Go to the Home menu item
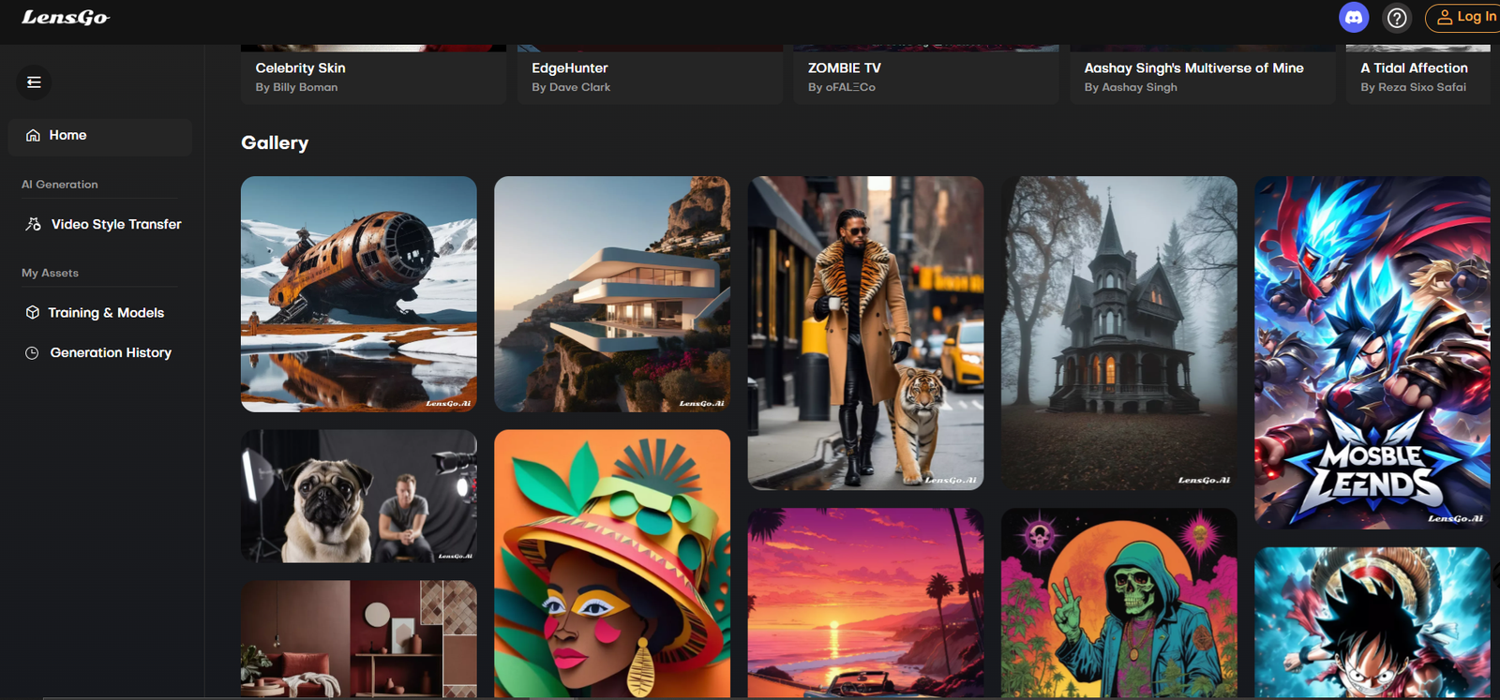Viewport: 1500px width, 700px height. (100, 136)
